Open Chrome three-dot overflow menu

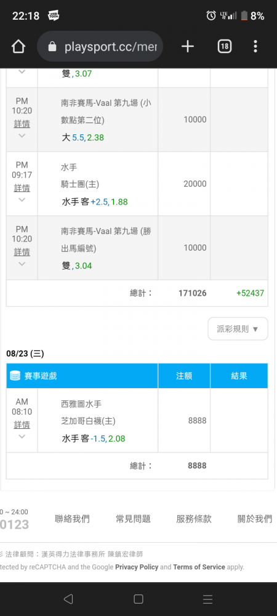(x=255, y=47)
